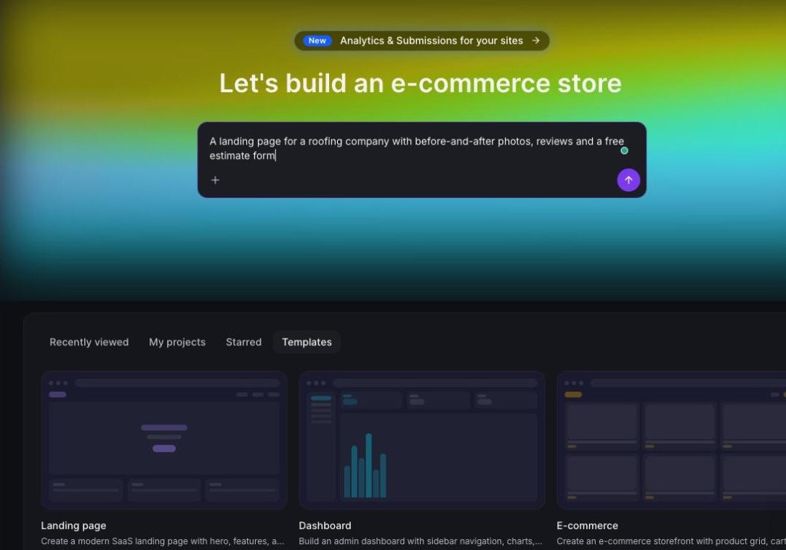Click into the roofing company prompt text

[416, 148]
